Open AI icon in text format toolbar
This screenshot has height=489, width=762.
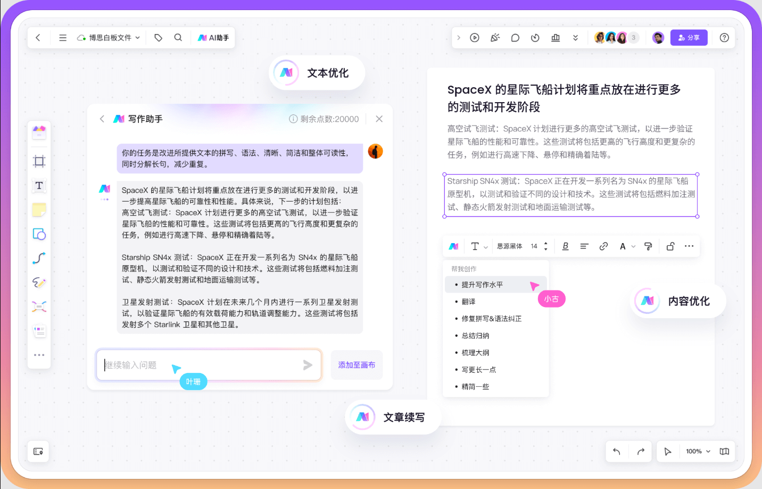[x=454, y=246]
